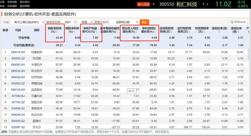
Task: Open stock link 688109.SH
Action: coord(18,90)
